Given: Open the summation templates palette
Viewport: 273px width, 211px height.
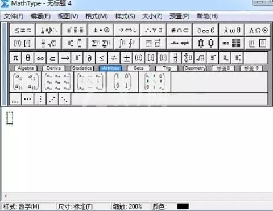Looking at the screenshot, I should point(101,43).
